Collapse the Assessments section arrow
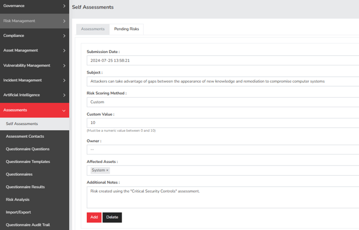Screen dimensions: 359x230 pos(64,110)
